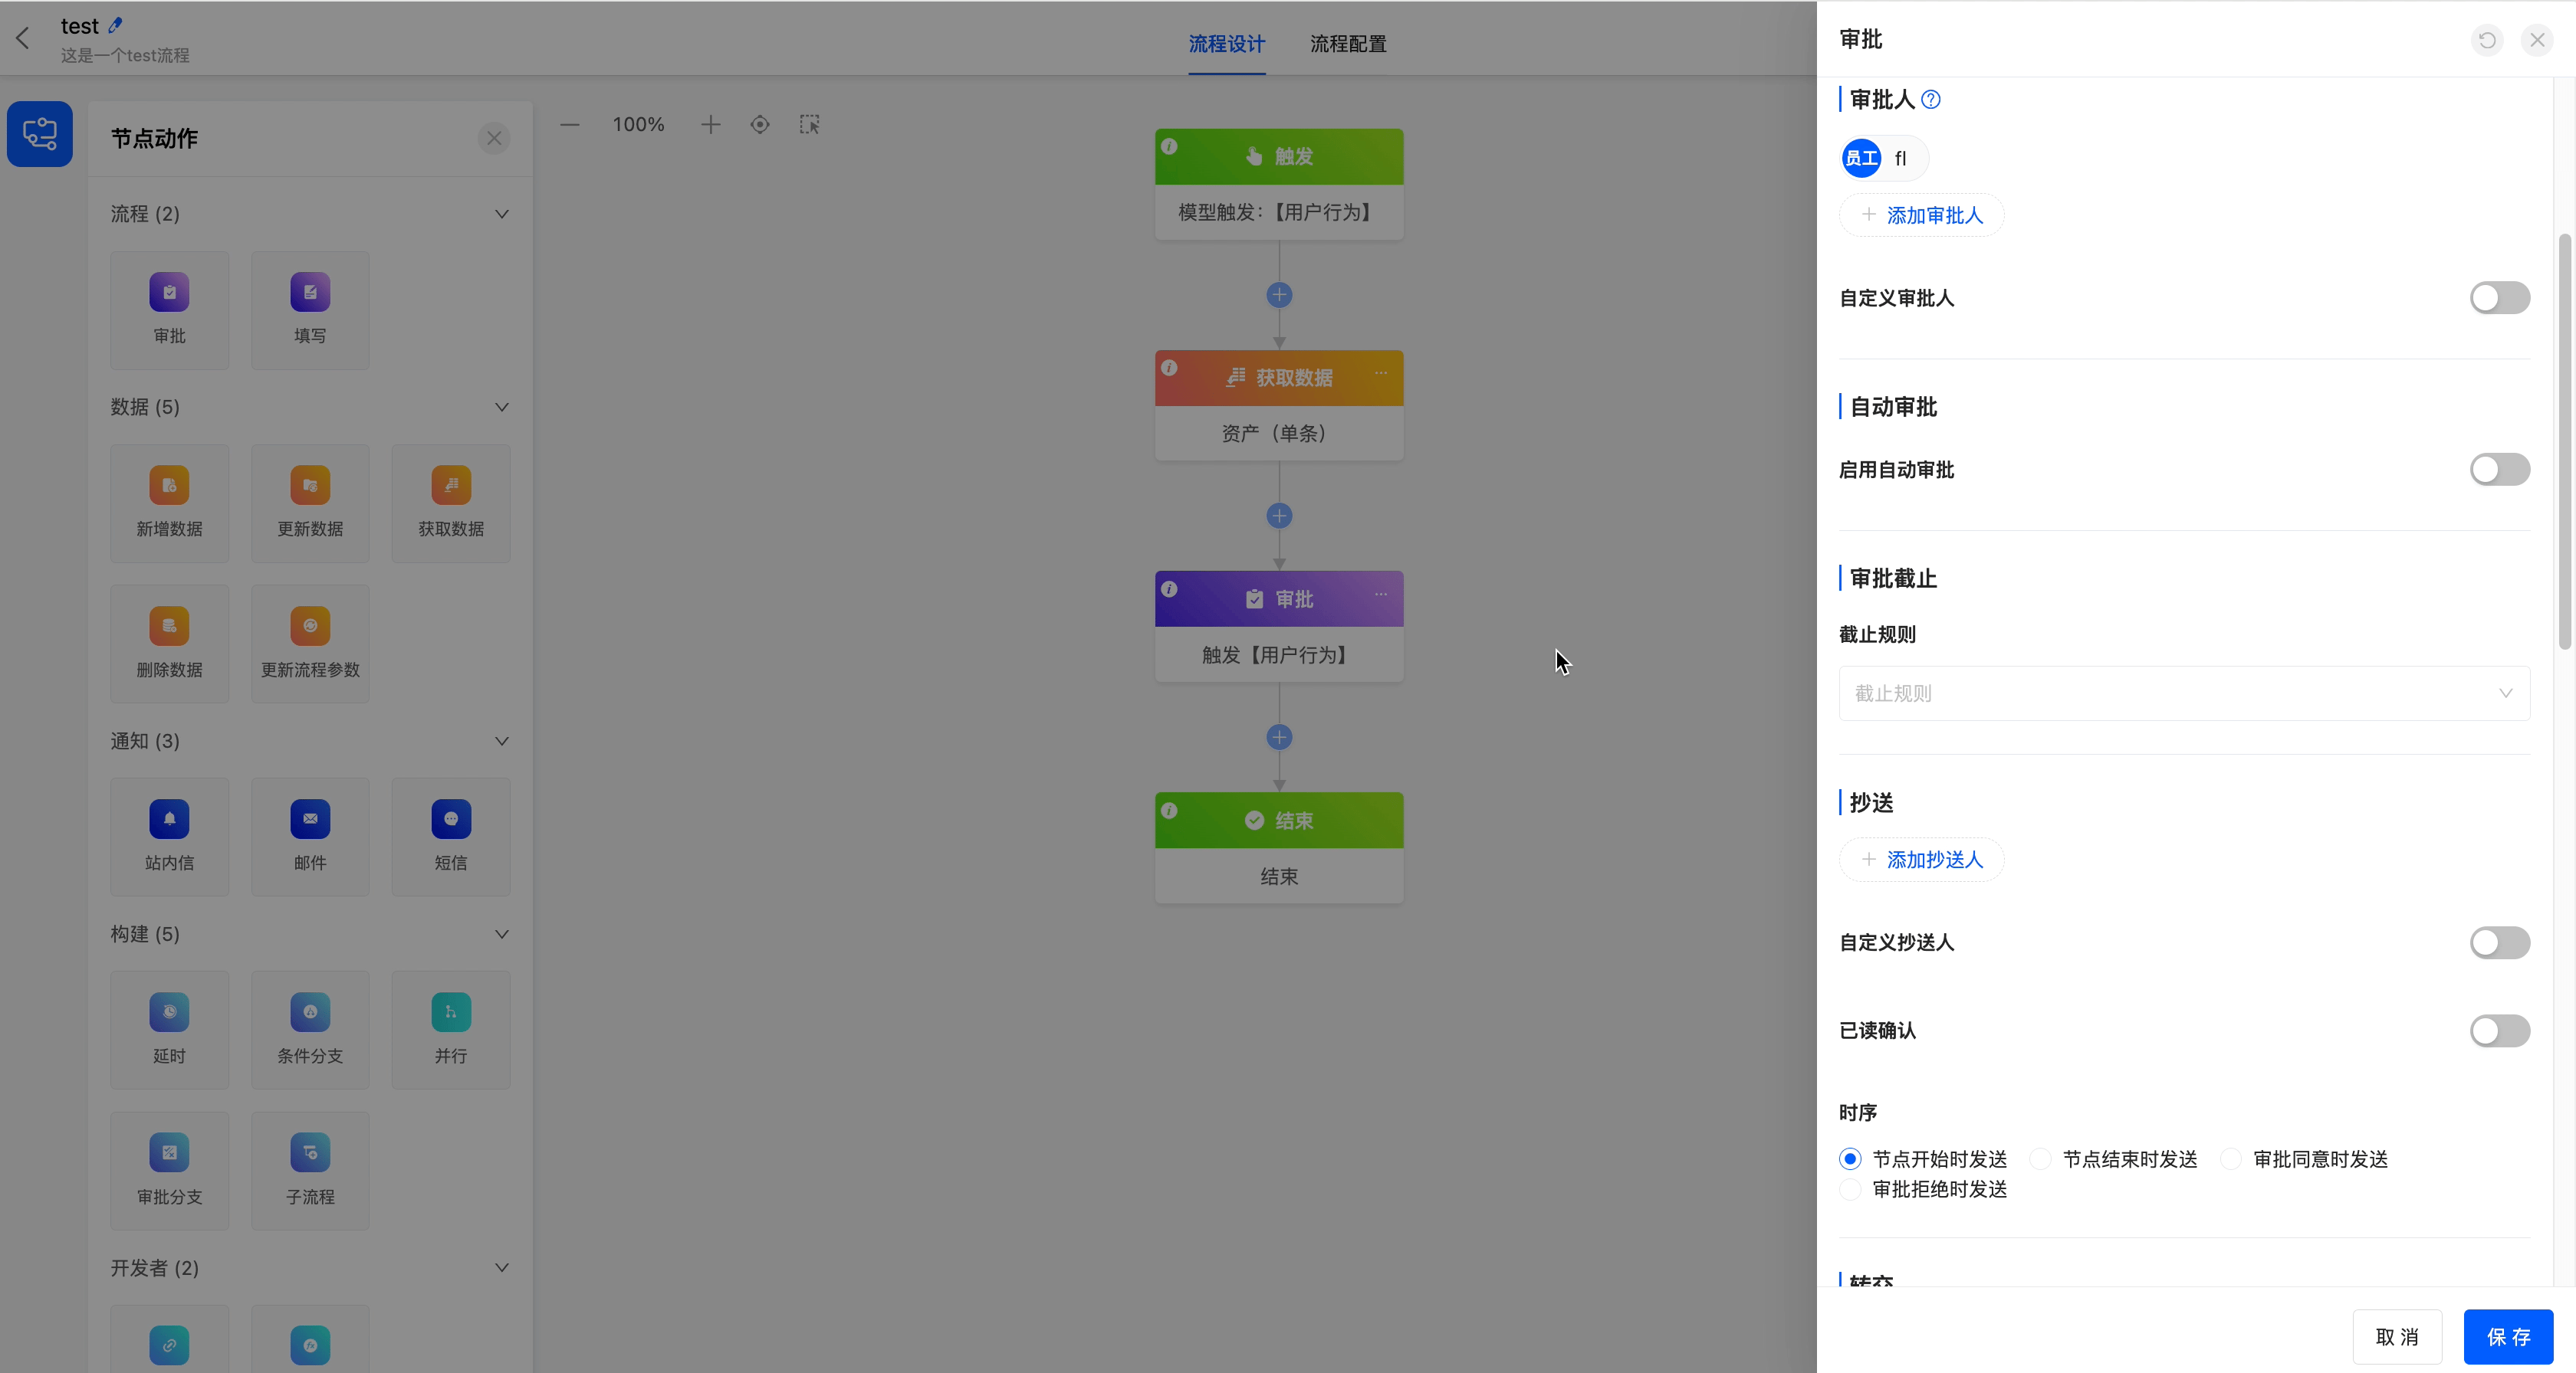Choose the 获取数据 node icon in palette
Screen dimensions: 2576x1373
click(451, 486)
